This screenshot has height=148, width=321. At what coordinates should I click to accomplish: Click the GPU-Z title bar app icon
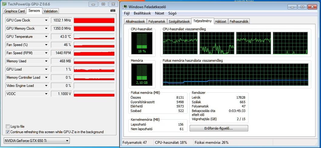[x=4, y=4]
